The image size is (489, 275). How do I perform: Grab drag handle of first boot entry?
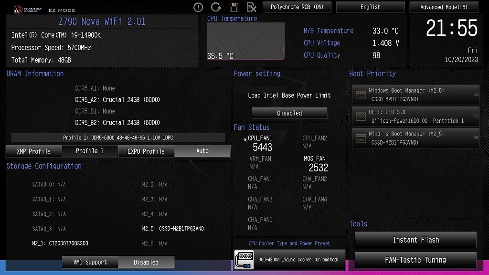(x=476, y=94)
